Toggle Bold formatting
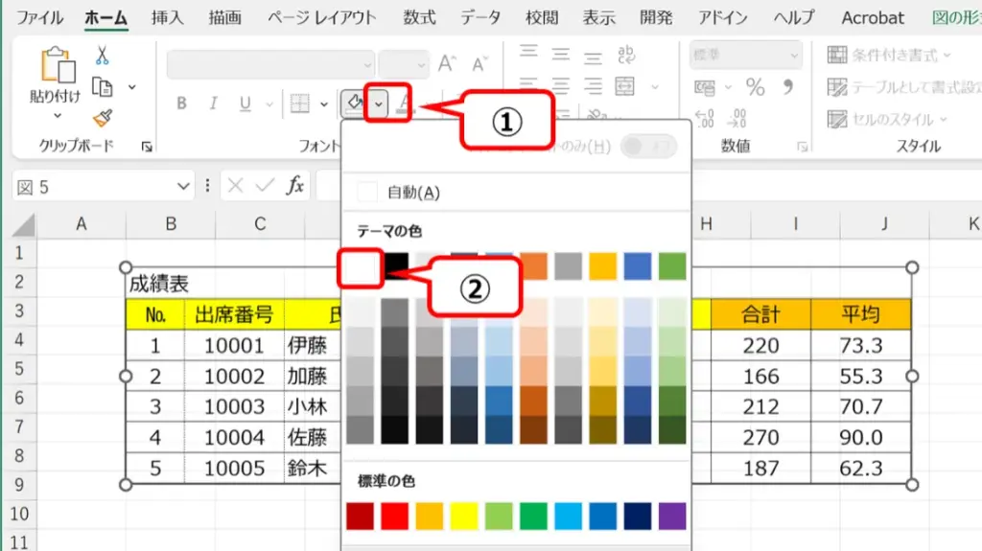Screen dimensions: 982x551 pos(181,103)
